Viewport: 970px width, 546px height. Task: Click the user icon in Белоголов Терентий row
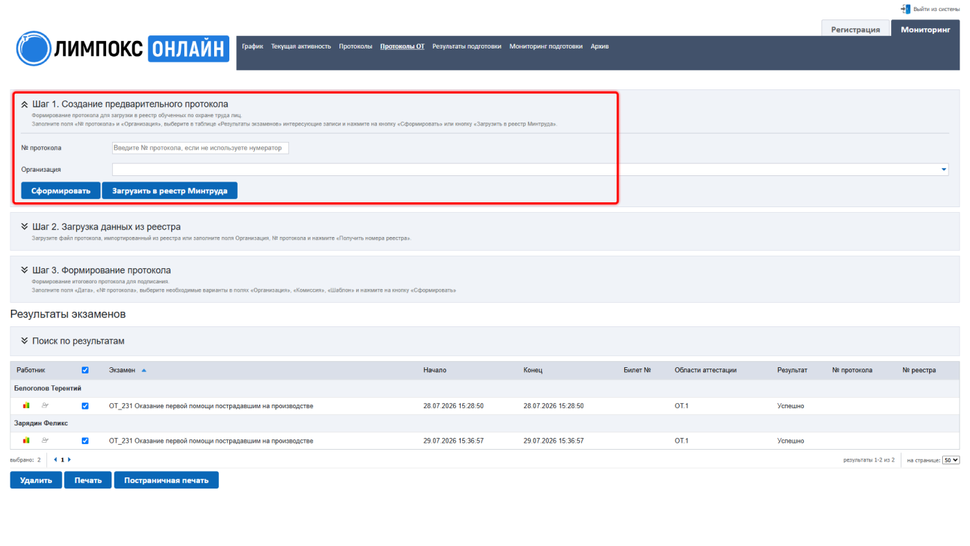45,405
